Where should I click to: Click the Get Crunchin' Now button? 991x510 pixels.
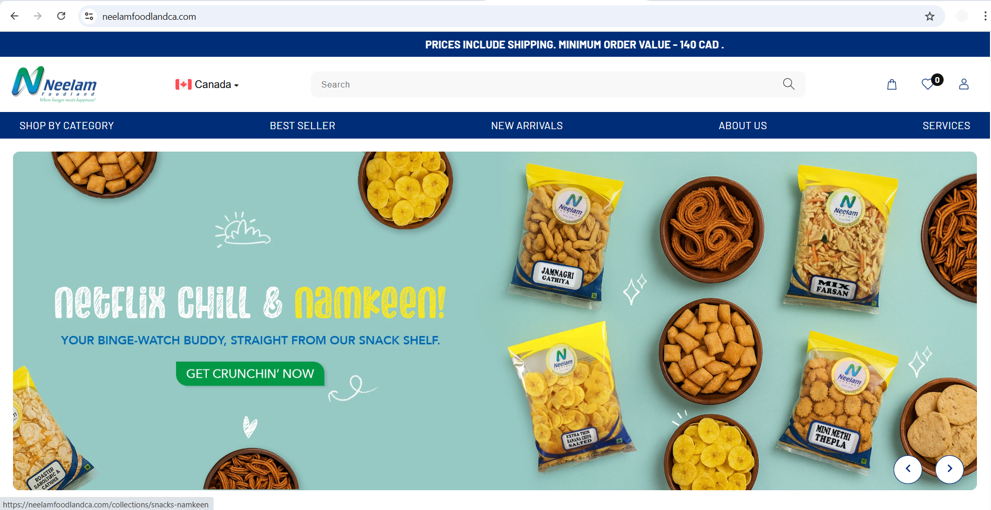coord(250,374)
